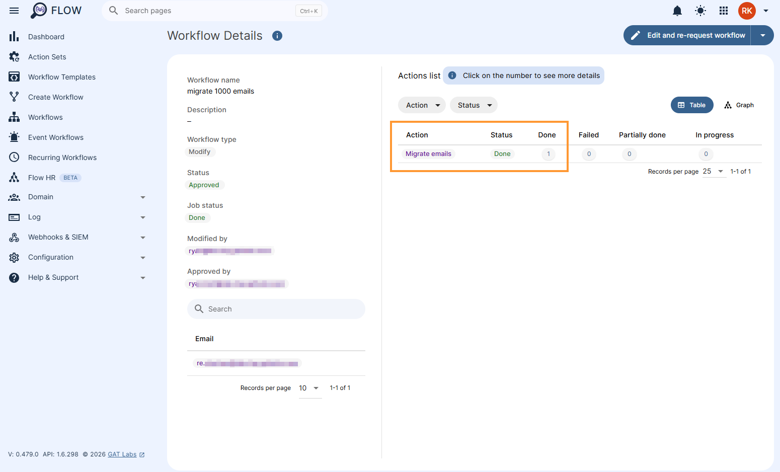Expand the account dropdown arrow beside RK

766,11
